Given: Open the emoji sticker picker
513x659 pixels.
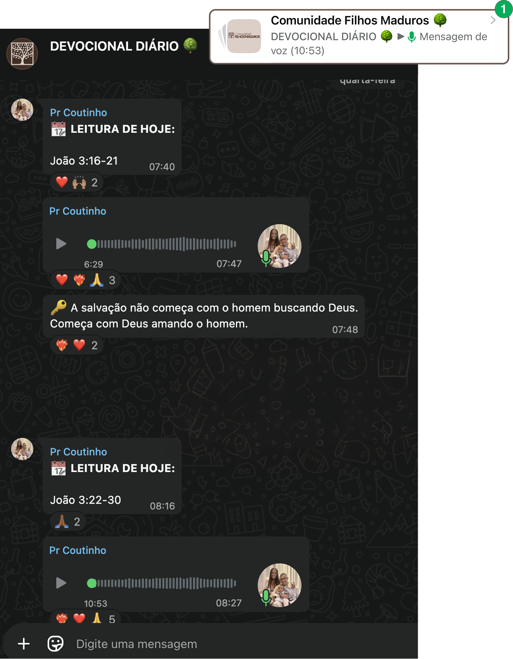Looking at the screenshot, I should (56, 644).
